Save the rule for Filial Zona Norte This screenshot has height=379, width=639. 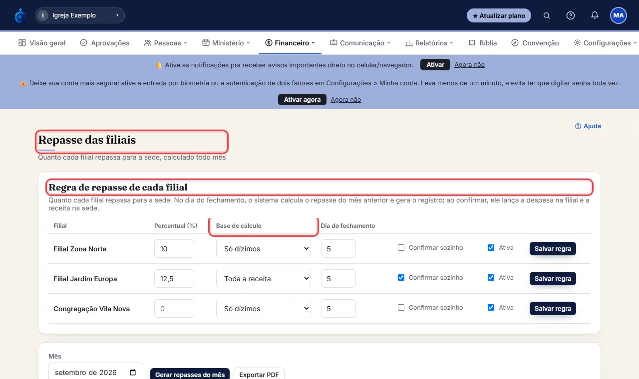pos(553,249)
